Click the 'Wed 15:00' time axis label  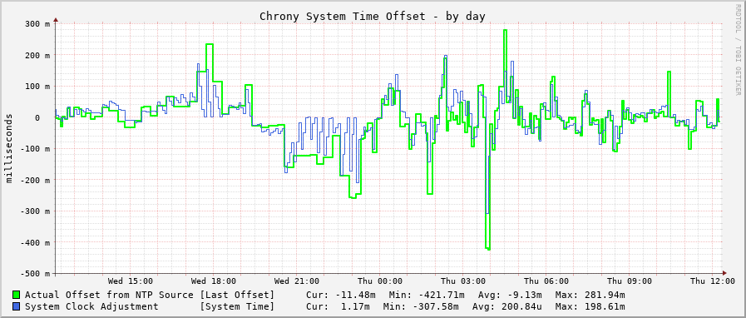point(131,281)
